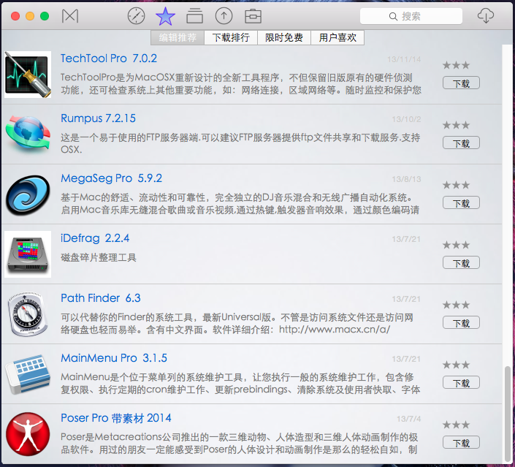Image resolution: width=515 pixels, height=467 pixels.
Task: Click the iDefrag hard drive icon
Action: pyautogui.click(x=28, y=254)
